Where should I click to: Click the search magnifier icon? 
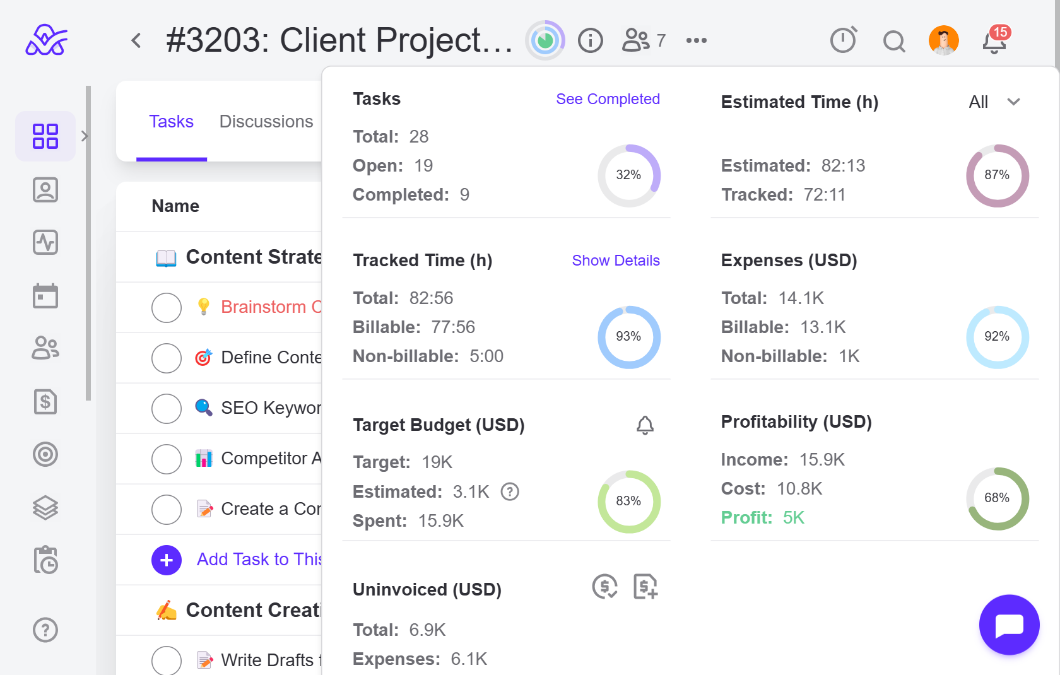[893, 42]
